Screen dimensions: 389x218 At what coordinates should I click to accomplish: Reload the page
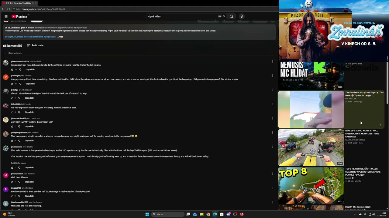point(9,9)
